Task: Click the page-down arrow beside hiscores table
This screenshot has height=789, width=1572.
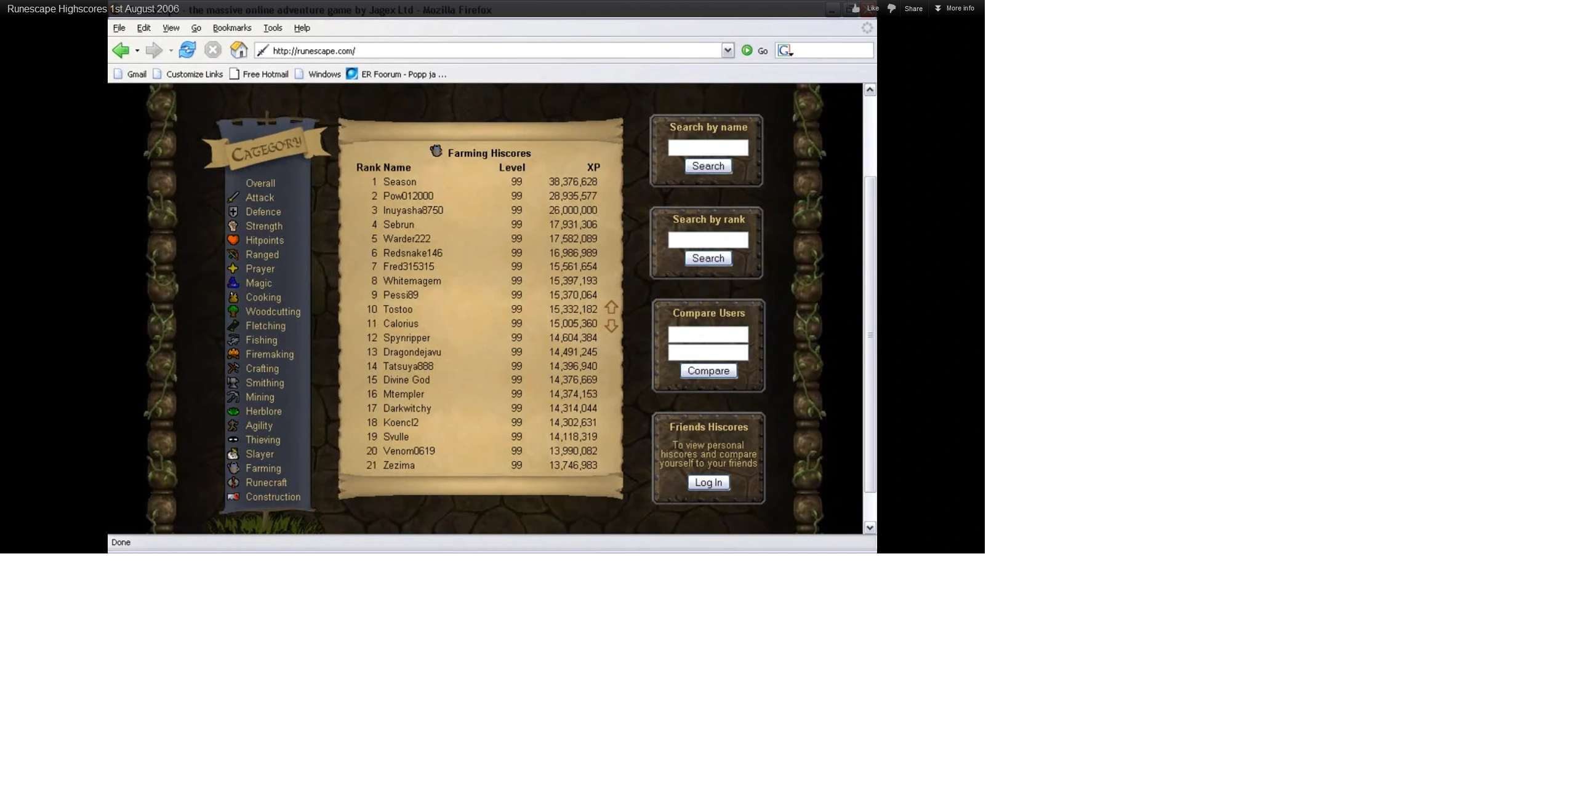Action: pyautogui.click(x=611, y=326)
